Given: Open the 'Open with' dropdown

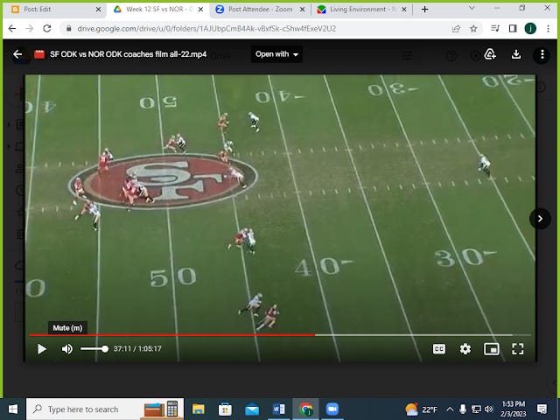Looking at the screenshot, I should [x=276, y=54].
